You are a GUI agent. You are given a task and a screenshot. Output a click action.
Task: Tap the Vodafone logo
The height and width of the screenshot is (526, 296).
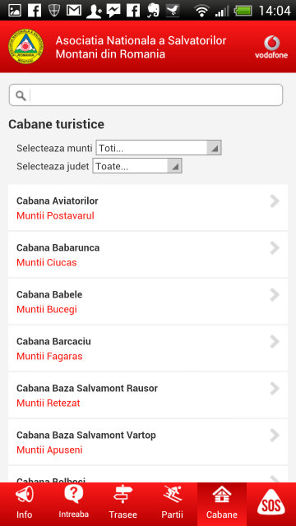[x=271, y=47]
